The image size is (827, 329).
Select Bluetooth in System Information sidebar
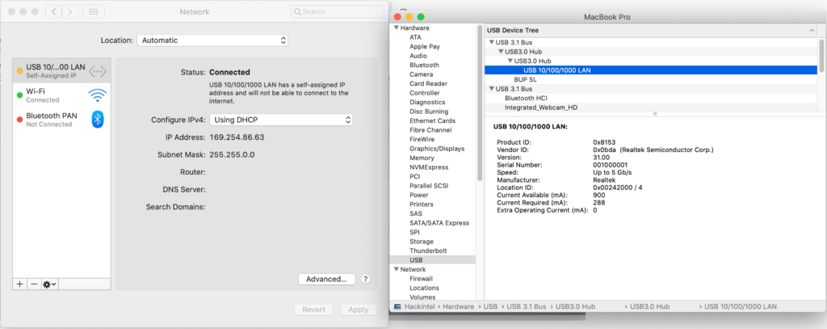[x=424, y=65]
